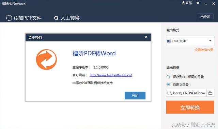Click the 输出目录 label
The width and height of the screenshot is (218, 129).
click(x=173, y=68)
